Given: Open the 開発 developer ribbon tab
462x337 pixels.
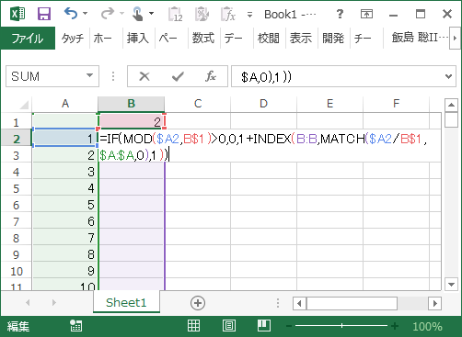Looking at the screenshot, I should coord(333,39).
